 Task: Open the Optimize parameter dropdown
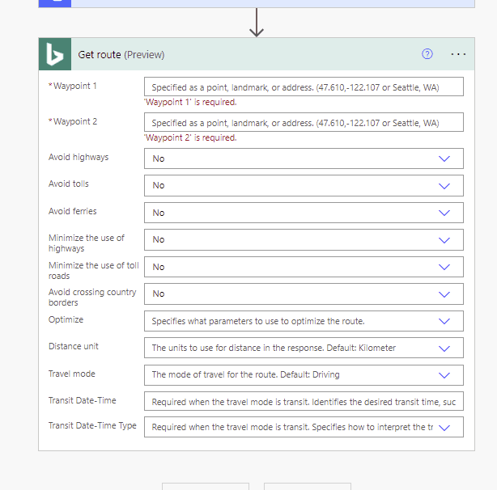304,321
